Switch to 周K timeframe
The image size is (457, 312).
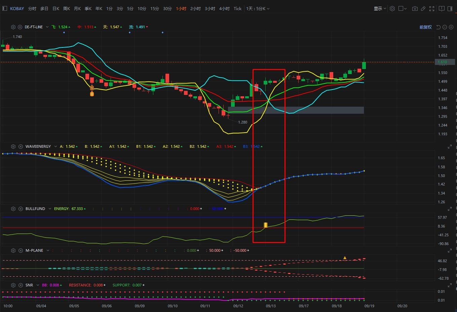(x=67, y=8)
